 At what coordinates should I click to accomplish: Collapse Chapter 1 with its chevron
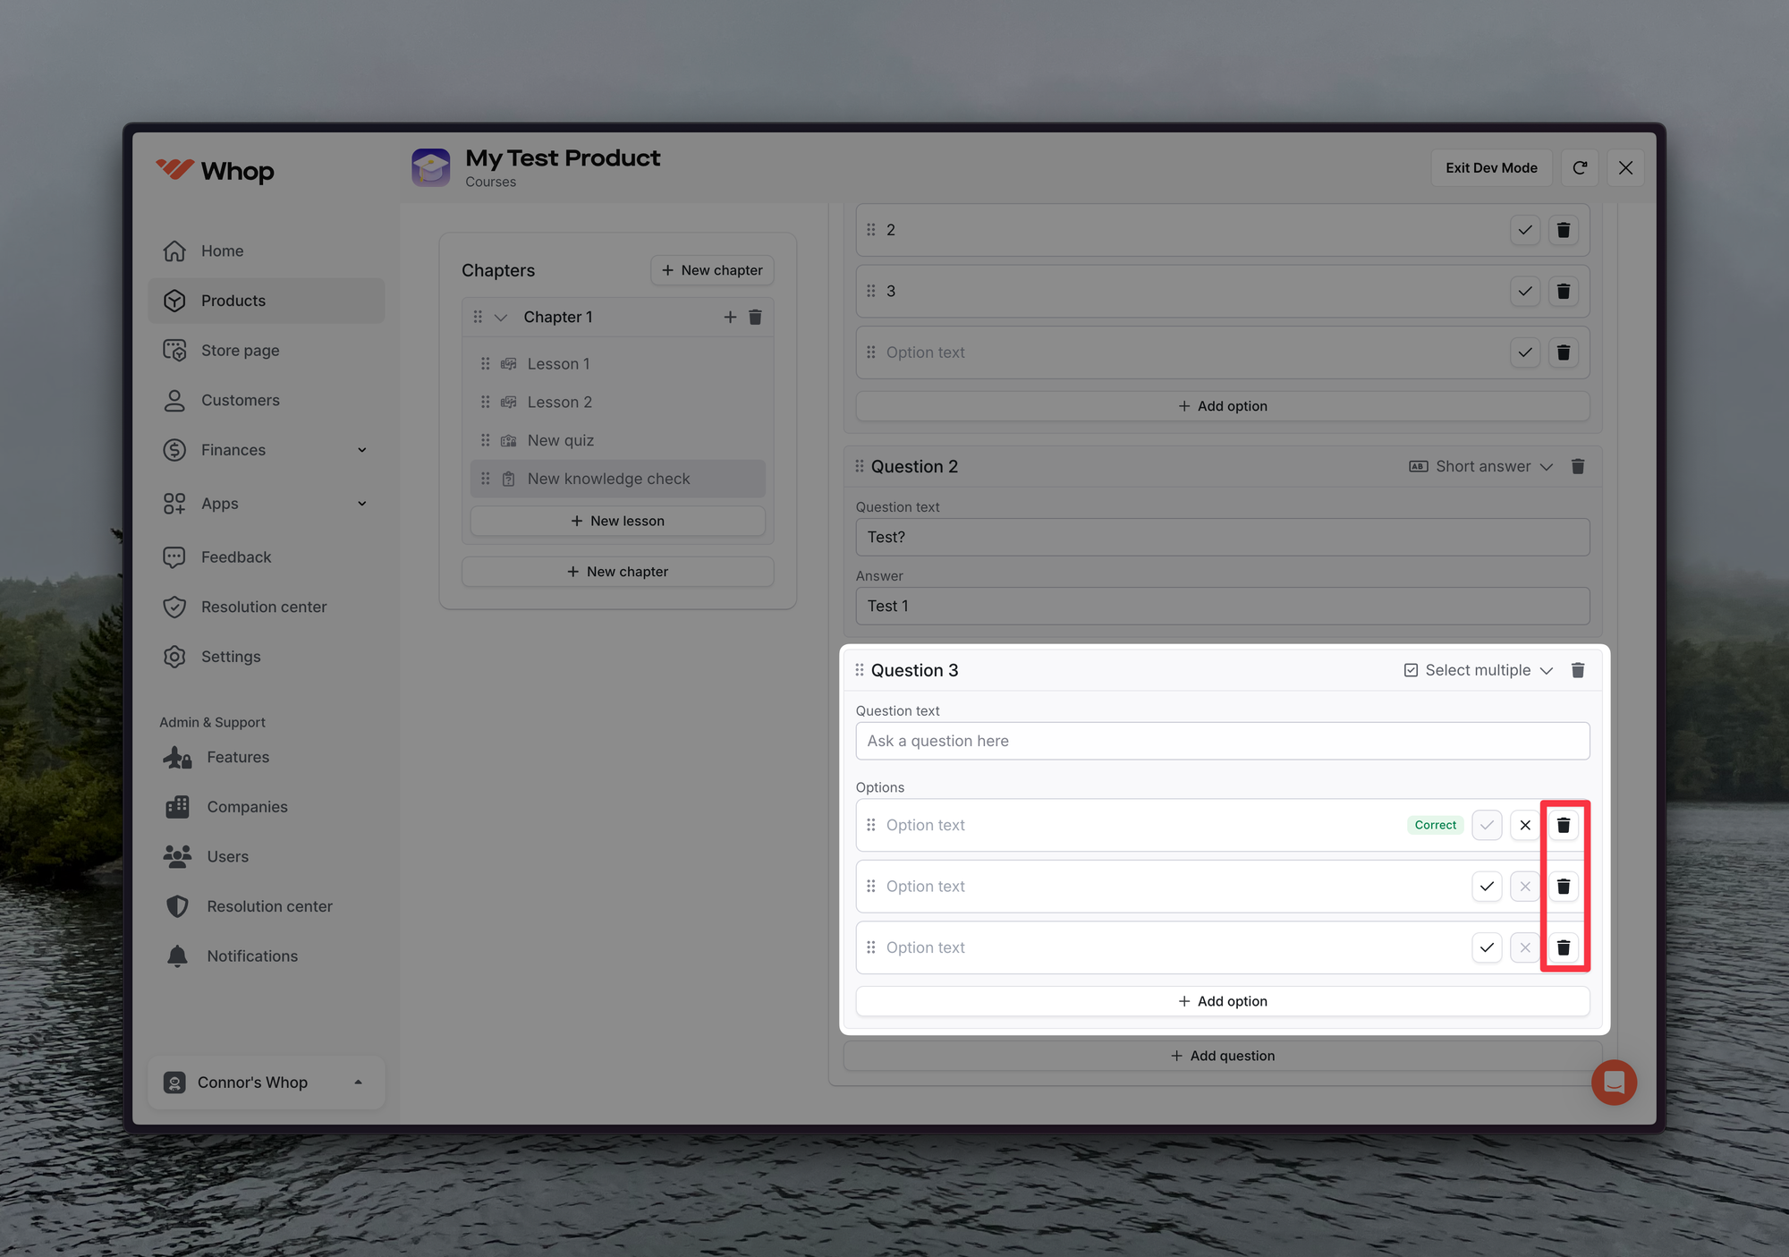[x=501, y=317]
